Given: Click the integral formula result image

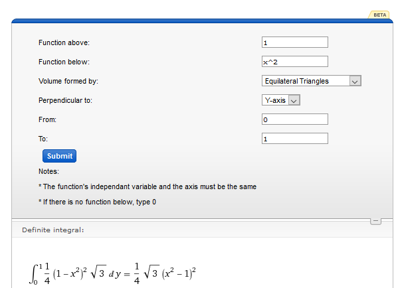Looking at the screenshot, I should click(x=113, y=273).
